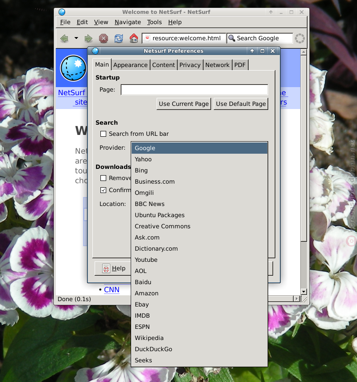Click the favicon in the URL bar
The width and height of the screenshot is (357, 382).
tap(147, 38)
